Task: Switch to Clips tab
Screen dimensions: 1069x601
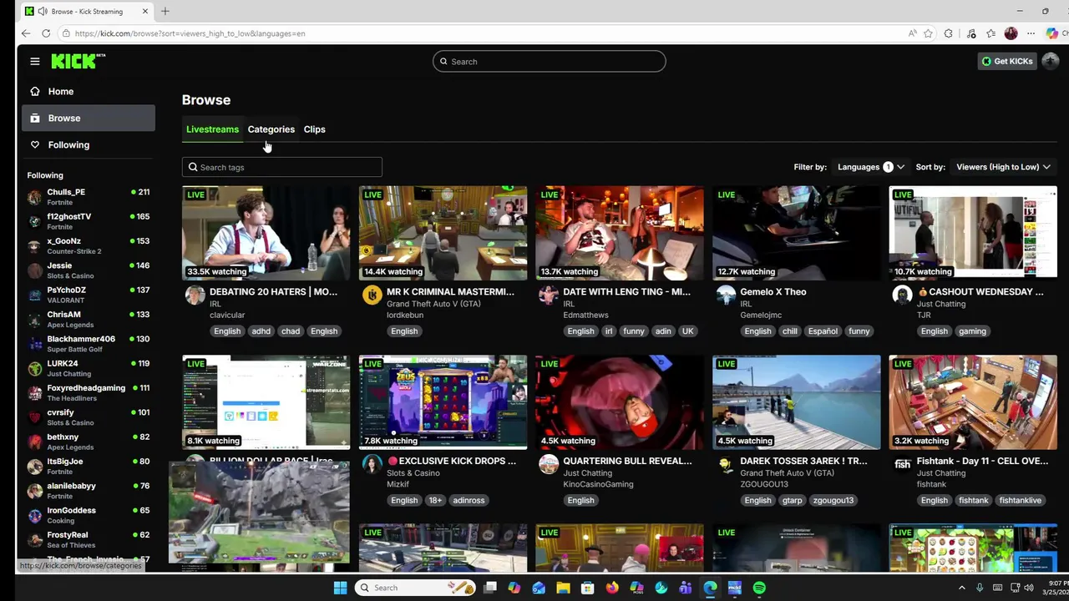Action: coord(314,129)
